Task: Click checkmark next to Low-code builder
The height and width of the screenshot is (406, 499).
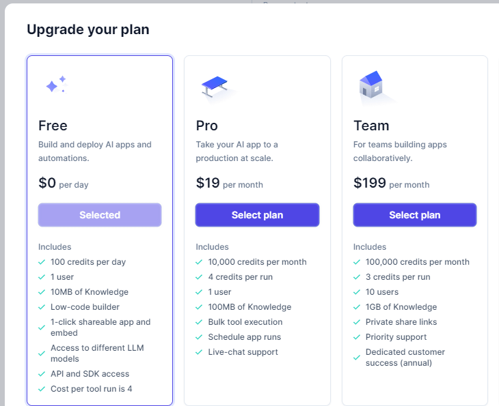Action: tap(42, 307)
